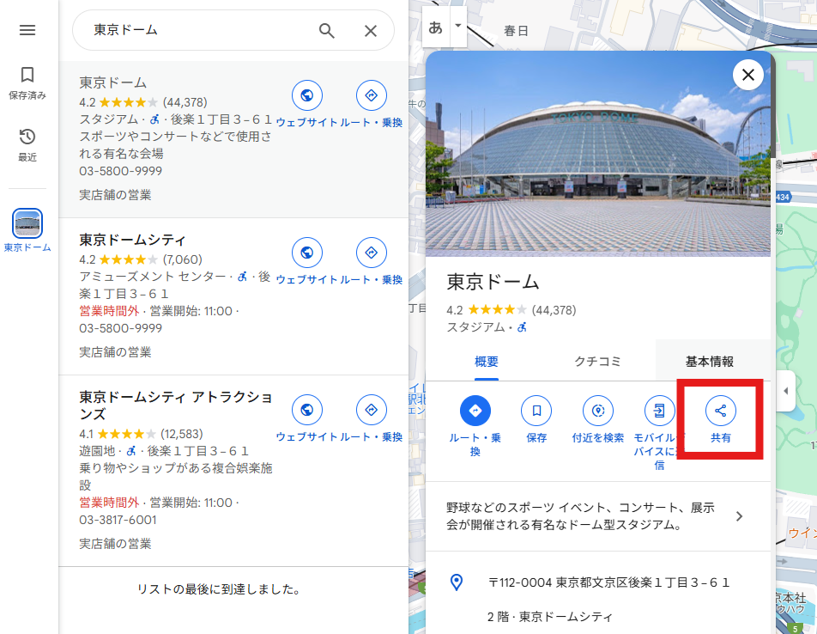Clear the search with the X icon
817x634 pixels.
(371, 31)
